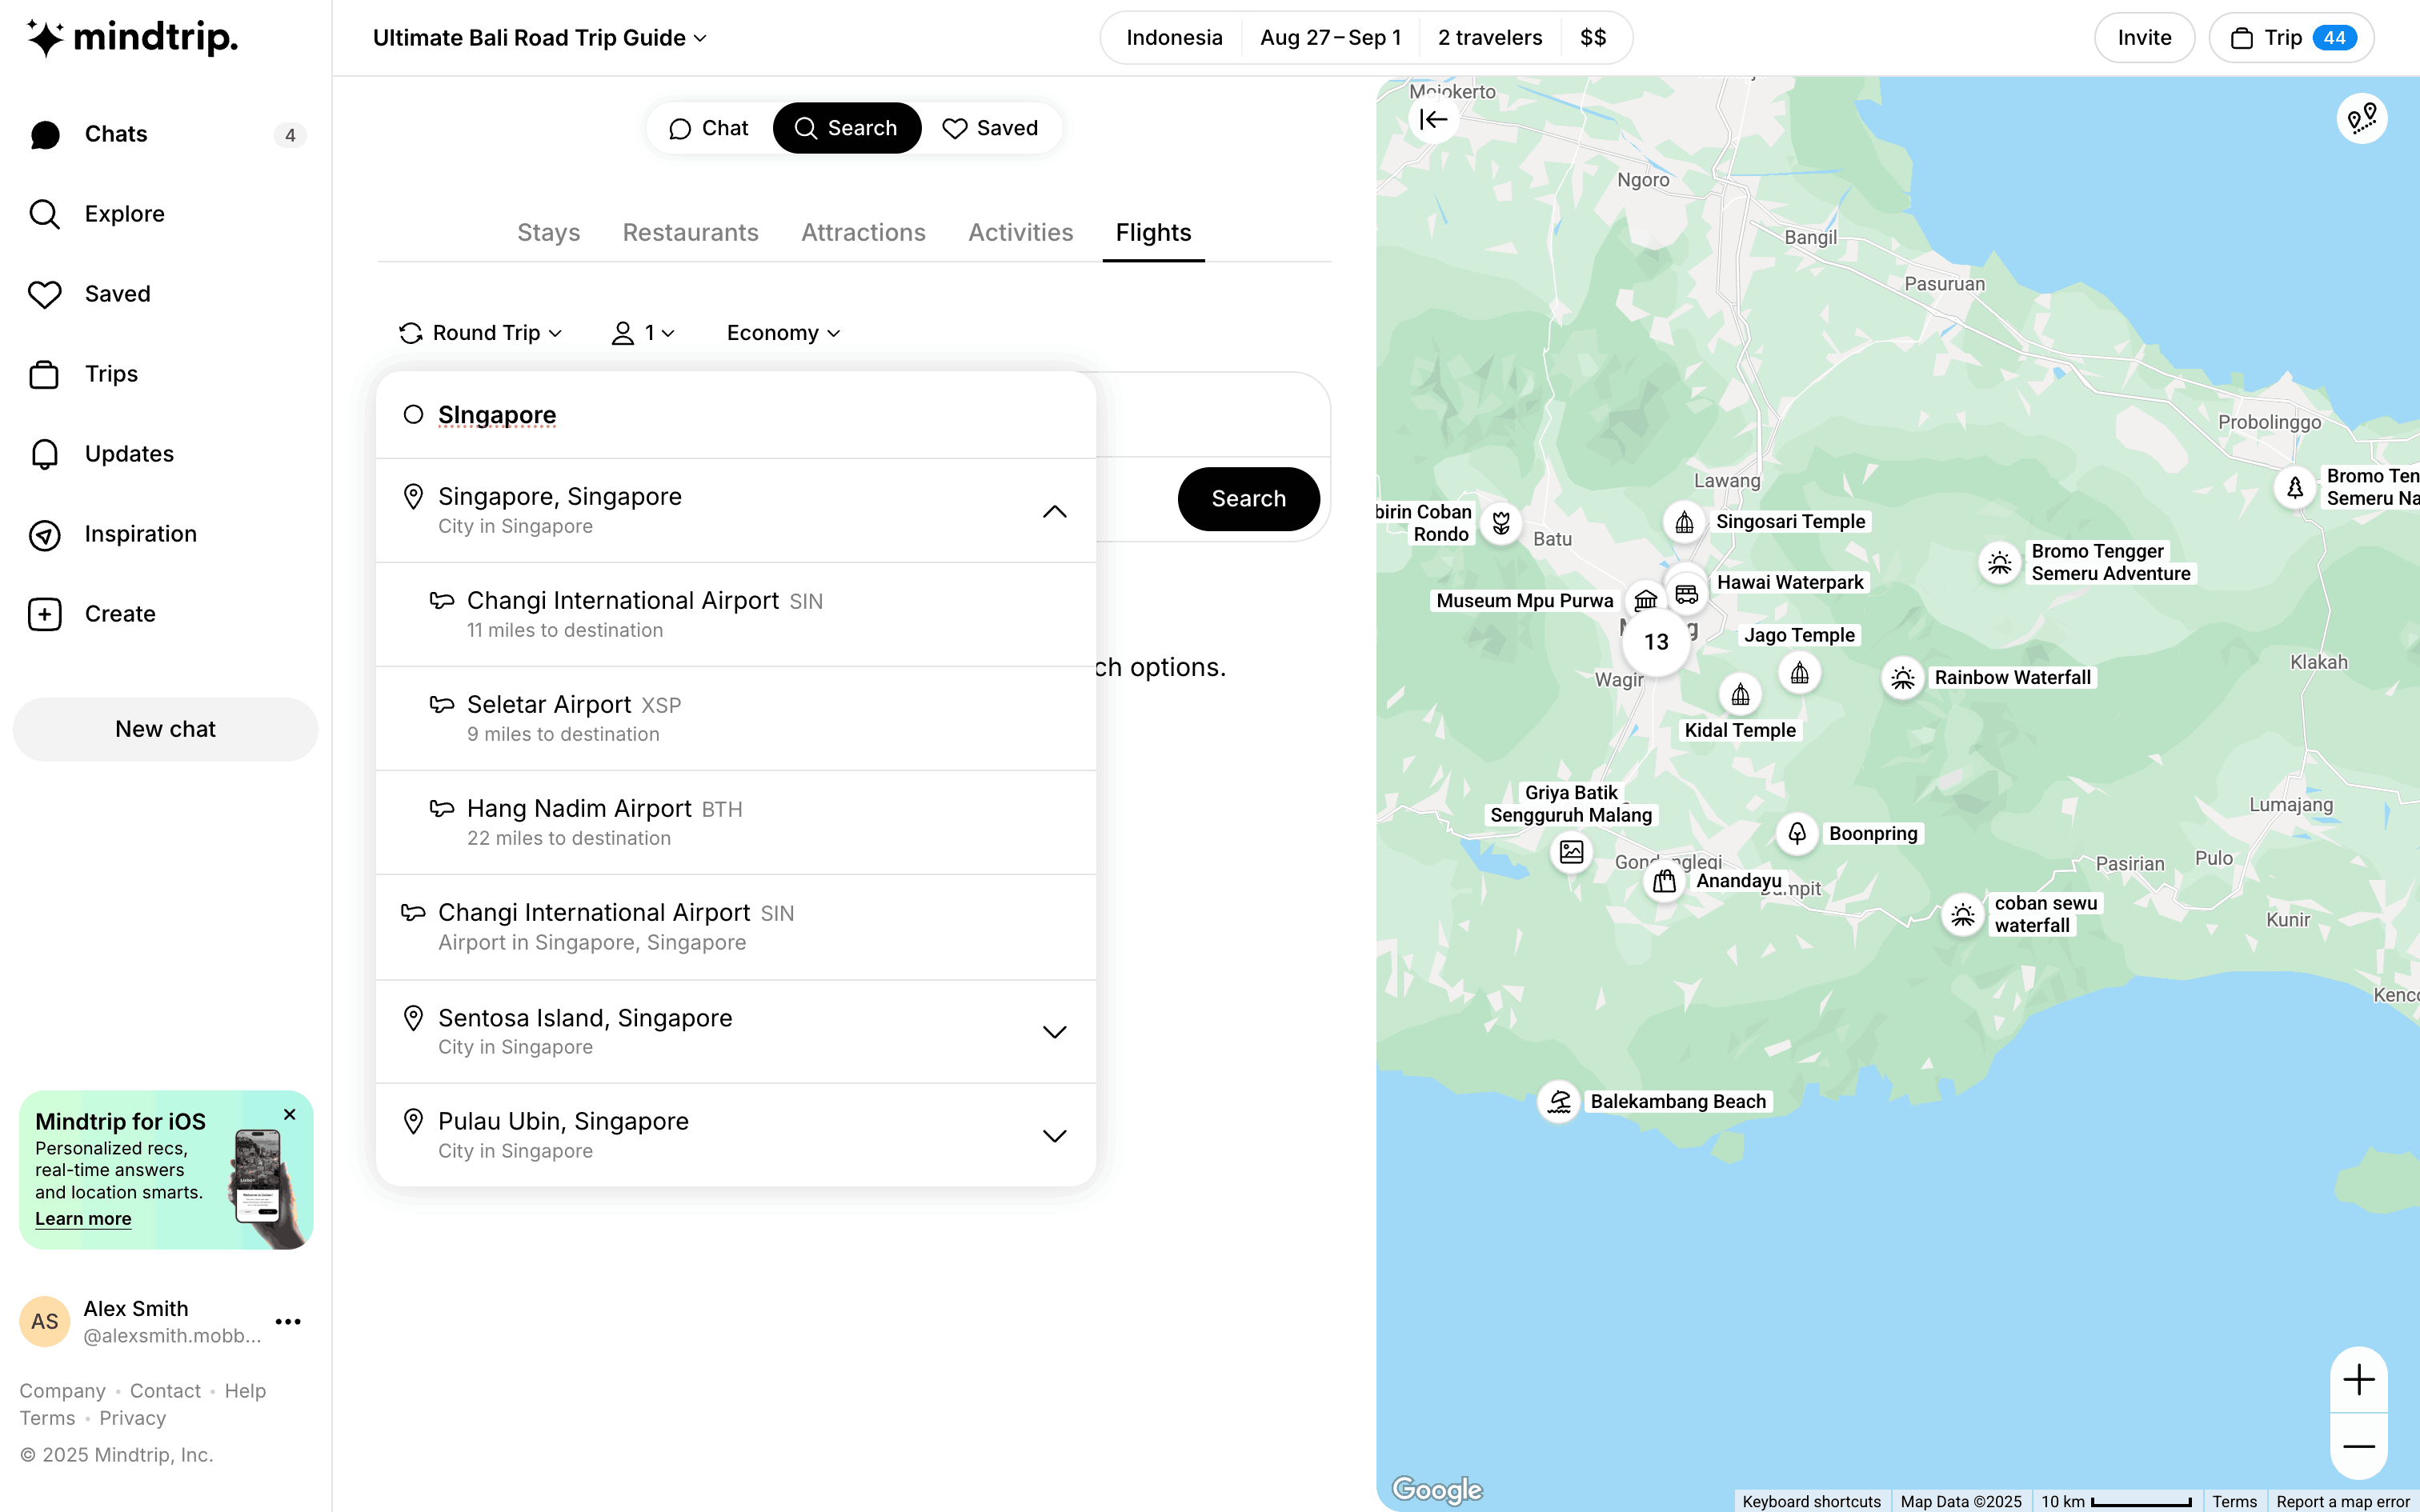Open the Economy class dropdown
The height and width of the screenshot is (1512, 2420).
(783, 333)
